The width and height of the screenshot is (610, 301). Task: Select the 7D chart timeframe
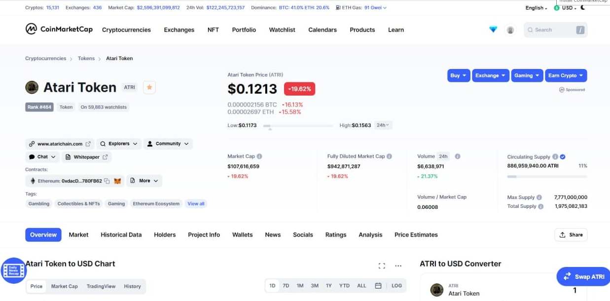(286, 286)
